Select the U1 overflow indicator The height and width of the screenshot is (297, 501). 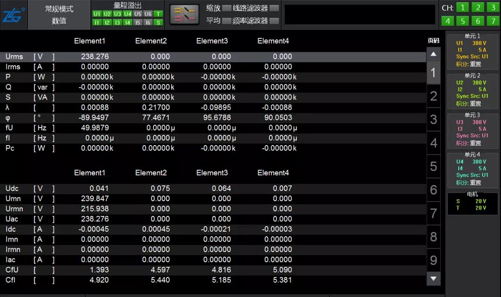tap(97, 14)
